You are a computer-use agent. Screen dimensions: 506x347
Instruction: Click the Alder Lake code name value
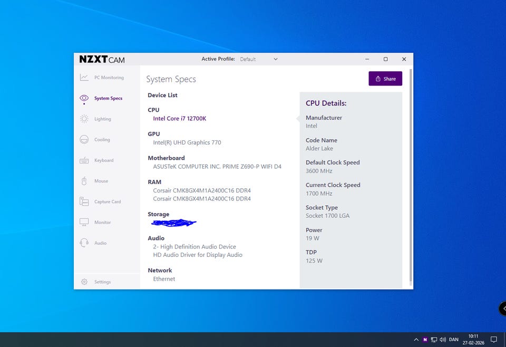point(319,149)
